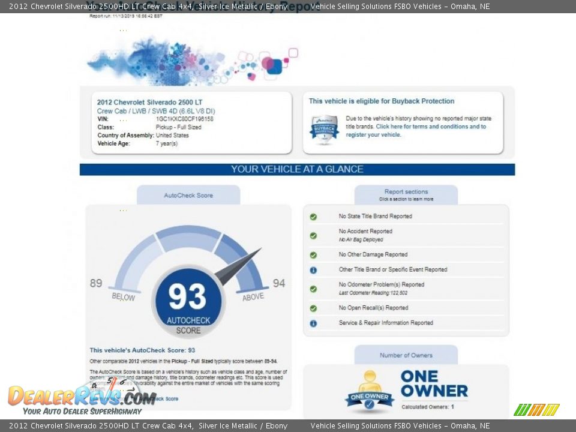Click the green checkmark beside No Open Recall(s) Reported

pos(313,308)
